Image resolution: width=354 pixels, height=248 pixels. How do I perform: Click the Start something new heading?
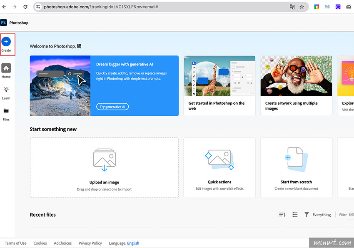[x=53, y=129]
